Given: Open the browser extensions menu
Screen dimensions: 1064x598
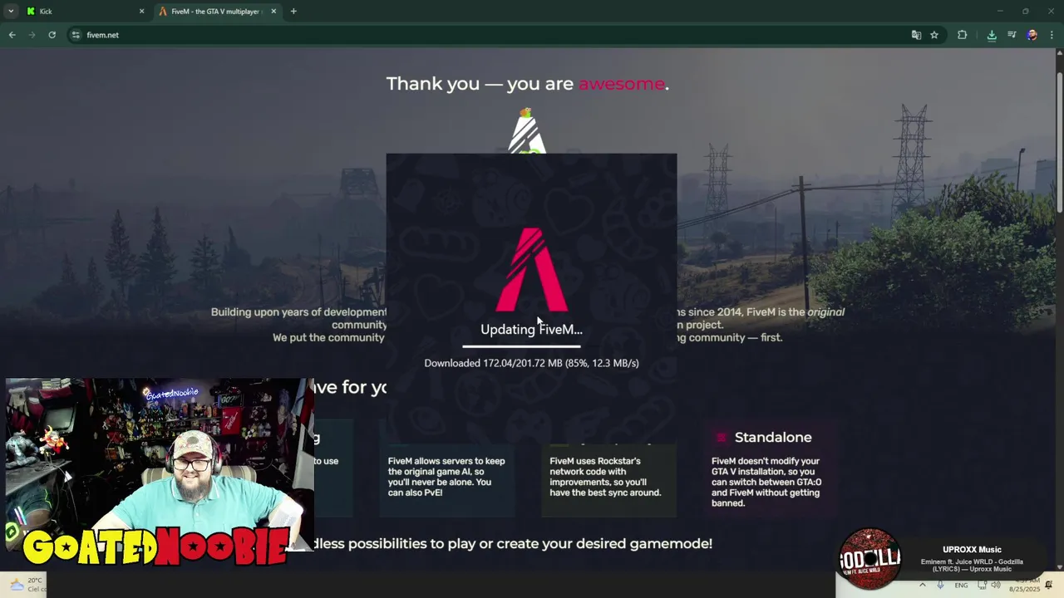Looking at the screenshot, I should [x=963, y=35].
